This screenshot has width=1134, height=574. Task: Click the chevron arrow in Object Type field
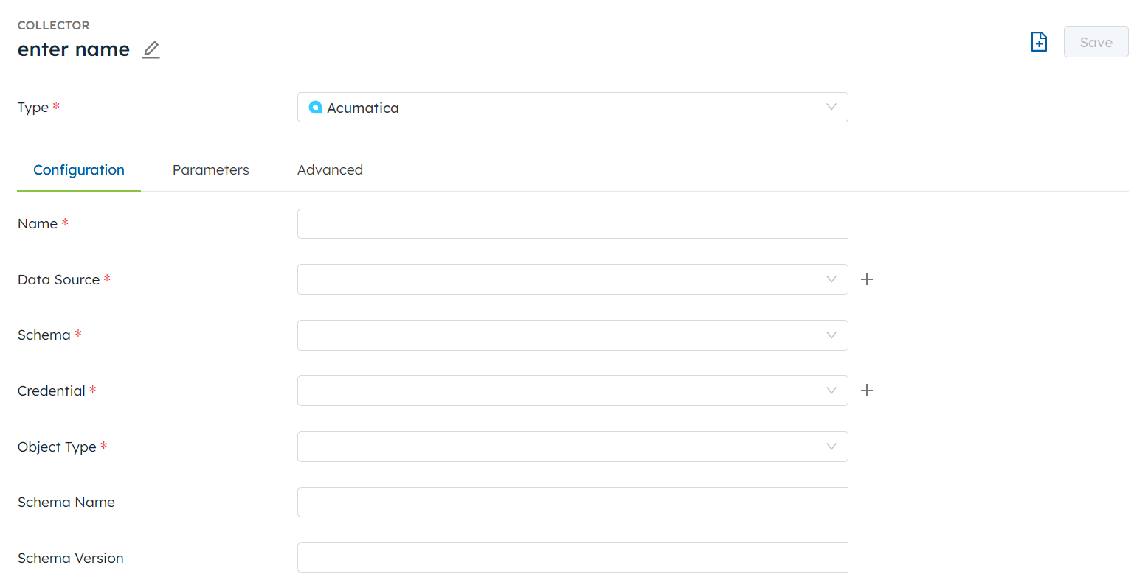tap(832, 447)
